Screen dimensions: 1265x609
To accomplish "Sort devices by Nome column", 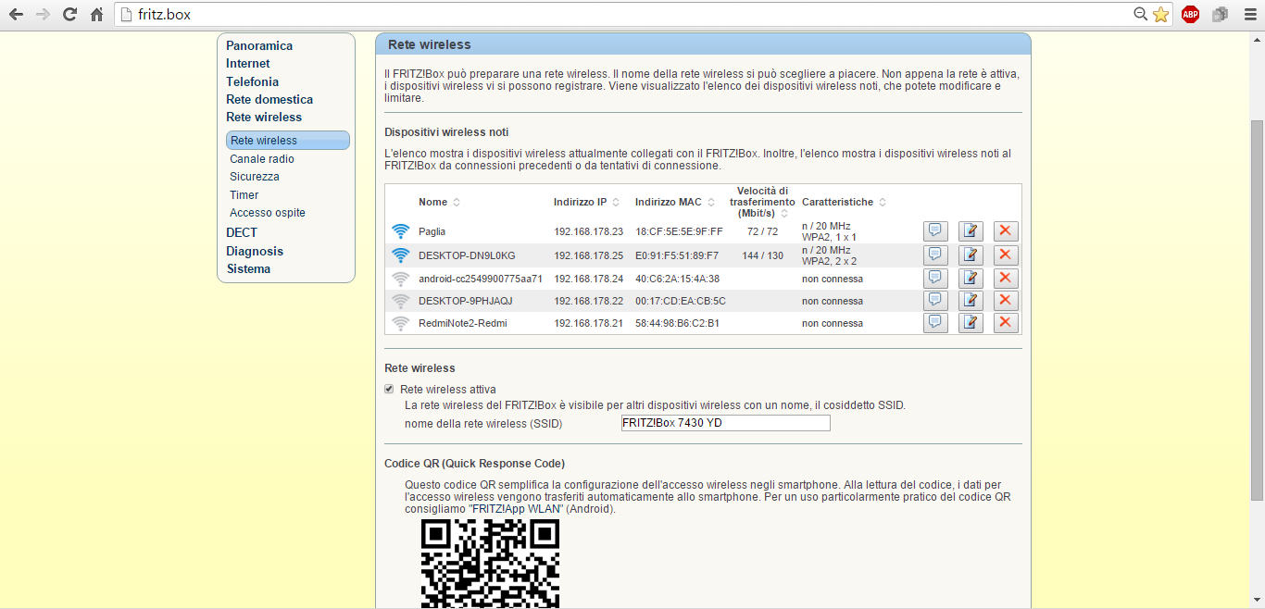I will coord(433,202).
